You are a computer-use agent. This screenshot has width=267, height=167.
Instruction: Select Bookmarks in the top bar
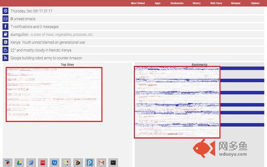click(x=177, y=3)
